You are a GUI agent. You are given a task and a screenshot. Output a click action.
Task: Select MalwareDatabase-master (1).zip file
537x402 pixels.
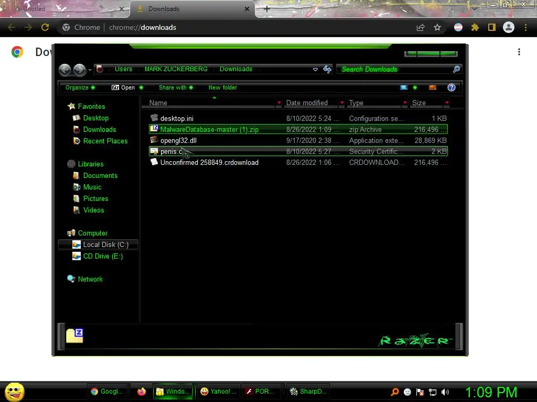tap(298, 129)
